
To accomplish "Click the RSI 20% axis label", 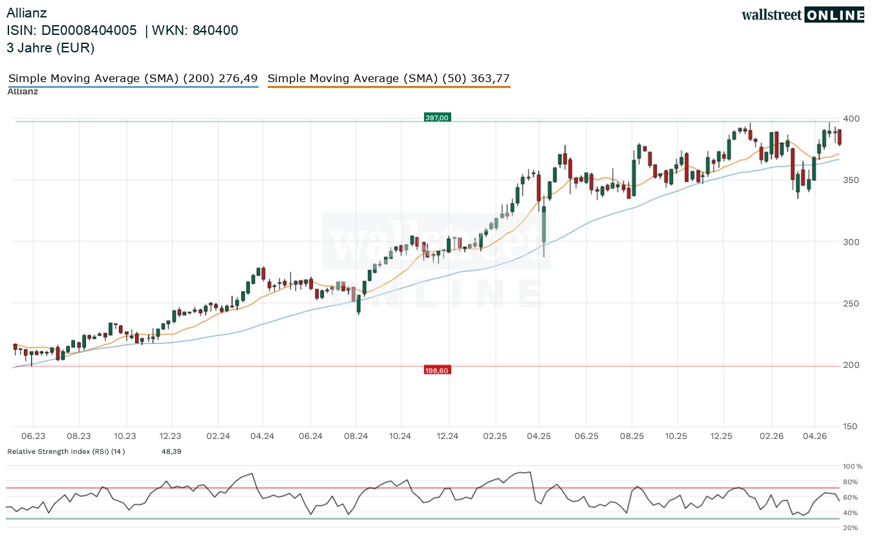I will pos(851,528).
